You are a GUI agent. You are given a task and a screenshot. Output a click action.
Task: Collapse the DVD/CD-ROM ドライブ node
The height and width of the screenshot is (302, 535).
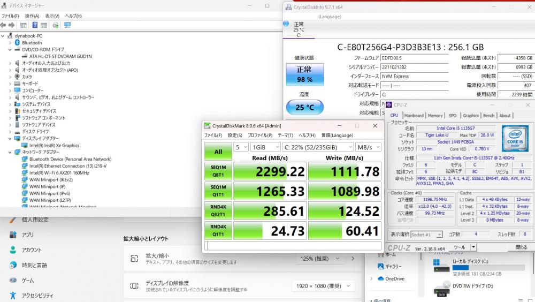[x=10, y=49]
